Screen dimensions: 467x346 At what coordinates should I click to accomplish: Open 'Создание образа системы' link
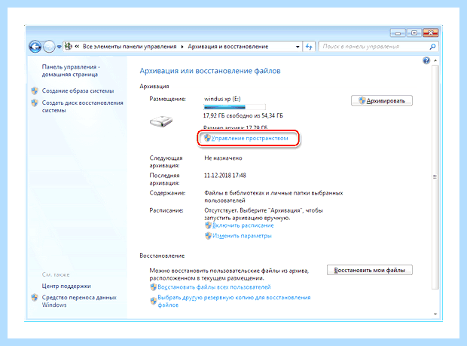[x=78, y=90]
